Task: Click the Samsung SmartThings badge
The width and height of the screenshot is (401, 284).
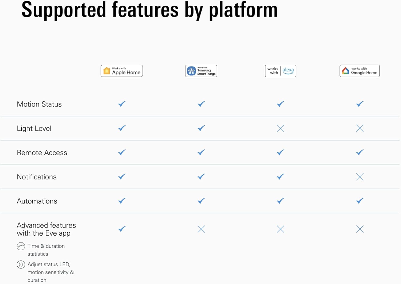Action: pos(201,71)
